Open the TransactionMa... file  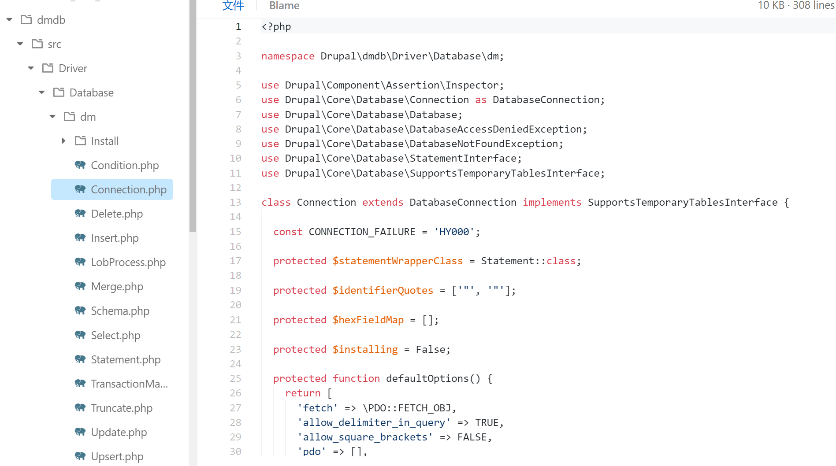129,384
